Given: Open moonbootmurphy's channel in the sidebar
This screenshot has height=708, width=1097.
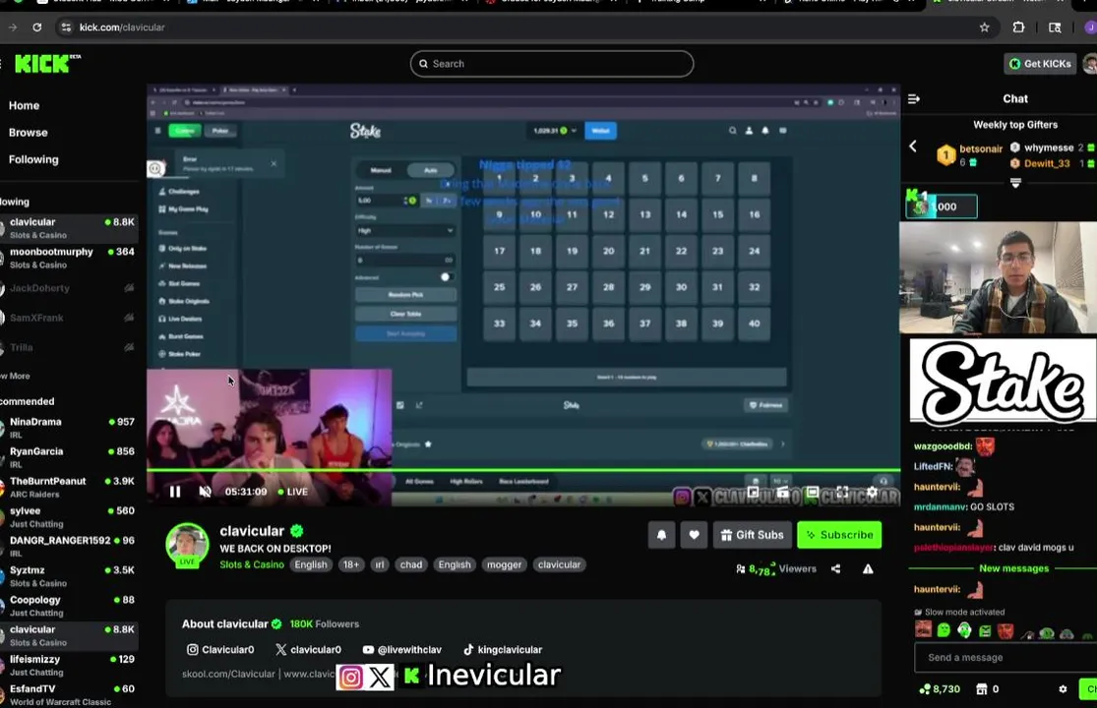Looking at the screenshot, I should pos(69,258).
